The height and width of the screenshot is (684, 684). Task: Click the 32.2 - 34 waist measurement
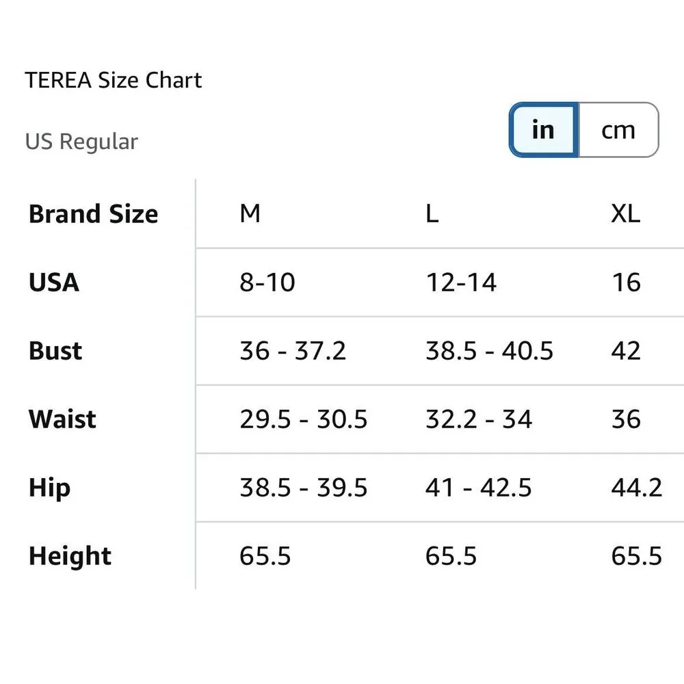coord(479,419)
